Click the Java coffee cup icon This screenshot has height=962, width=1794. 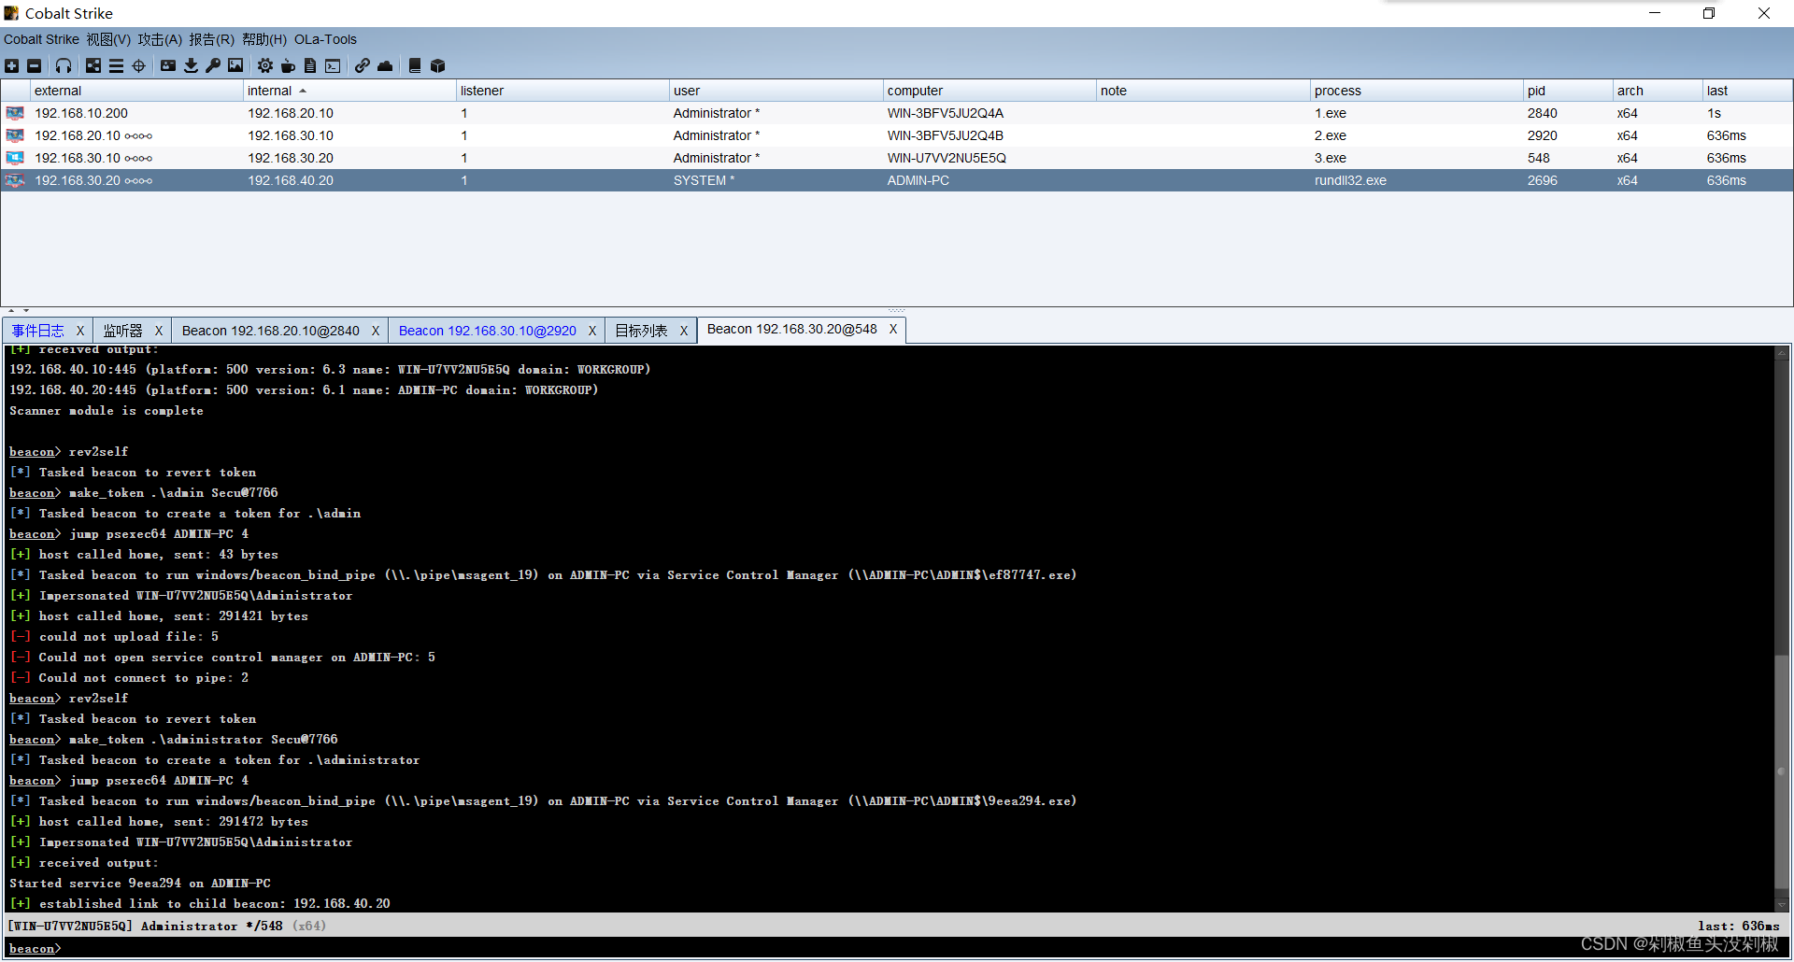(288, 65)
